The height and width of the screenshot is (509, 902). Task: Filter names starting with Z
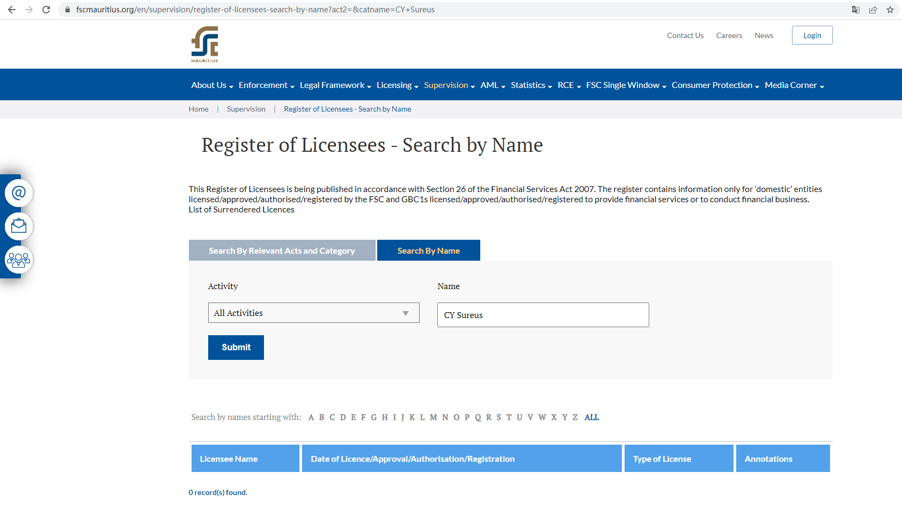[x=575, y=417]
